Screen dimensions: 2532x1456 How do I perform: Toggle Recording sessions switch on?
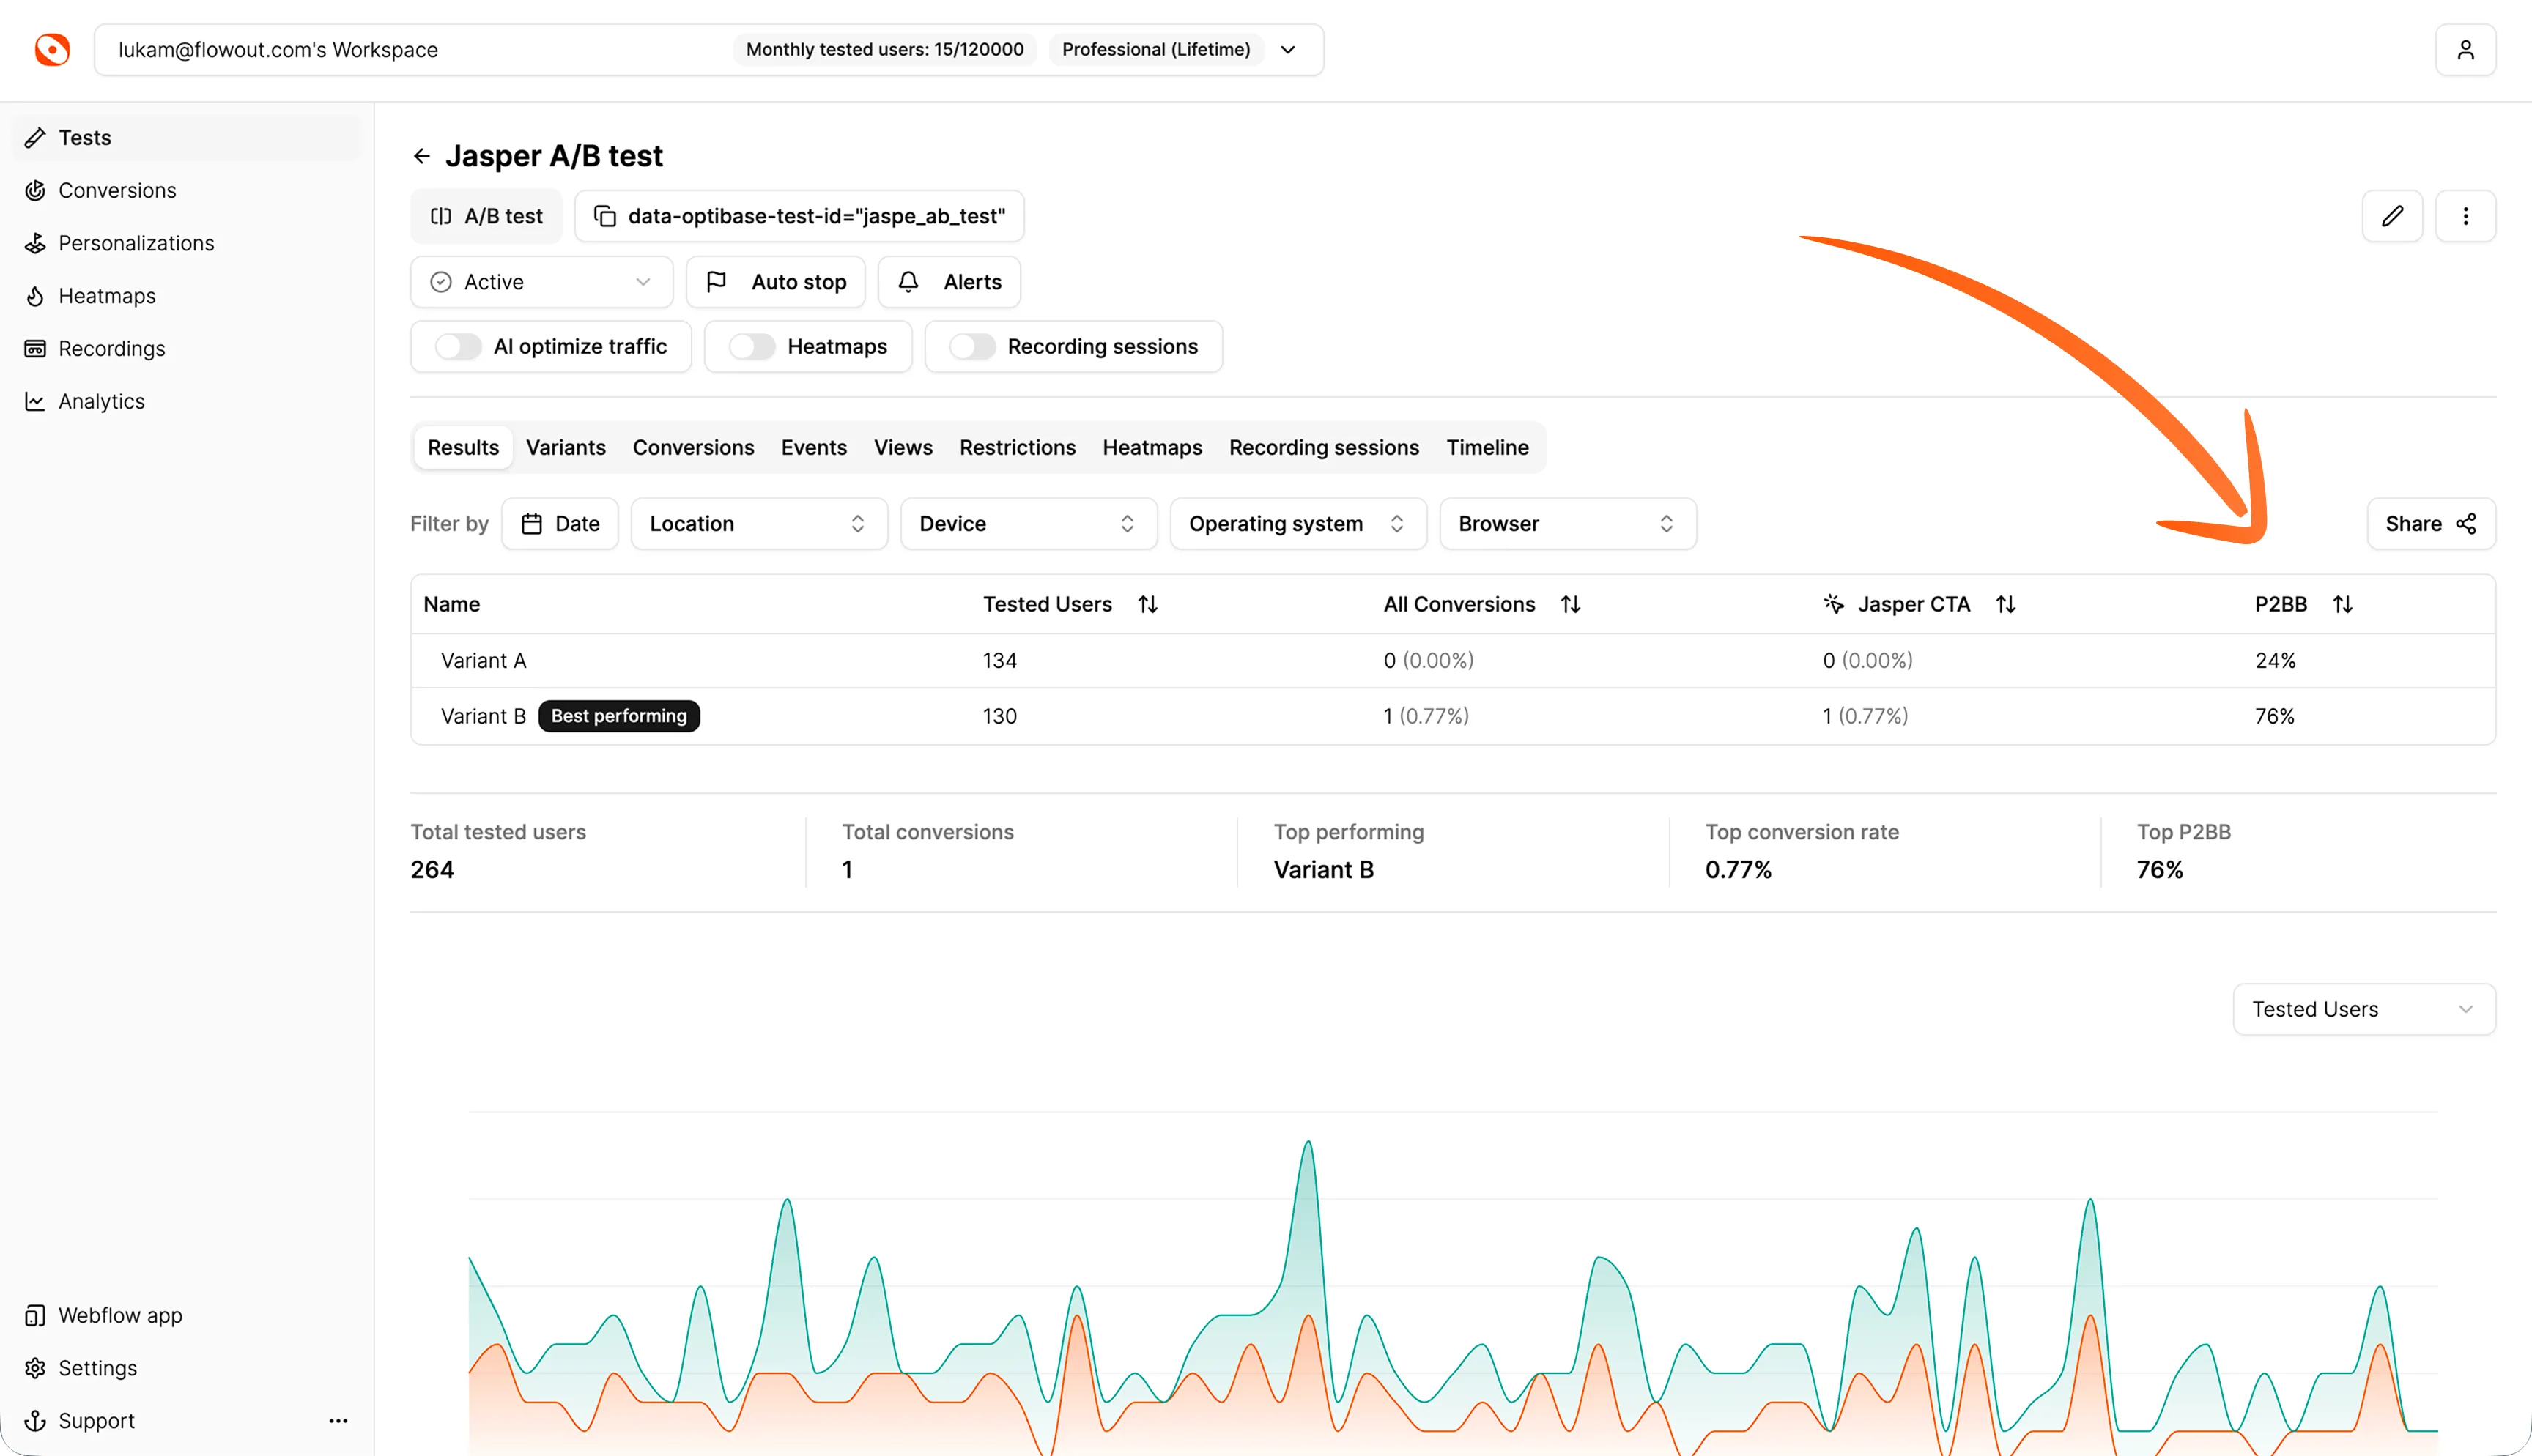[971, 347]
